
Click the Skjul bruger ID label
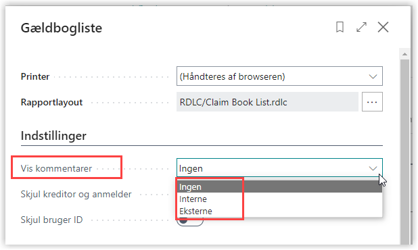pos(51,220)
